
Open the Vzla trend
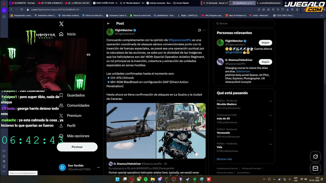pos(244,147)
